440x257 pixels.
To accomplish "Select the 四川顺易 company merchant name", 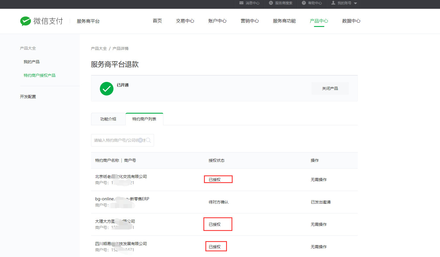I will pos(121,244).
